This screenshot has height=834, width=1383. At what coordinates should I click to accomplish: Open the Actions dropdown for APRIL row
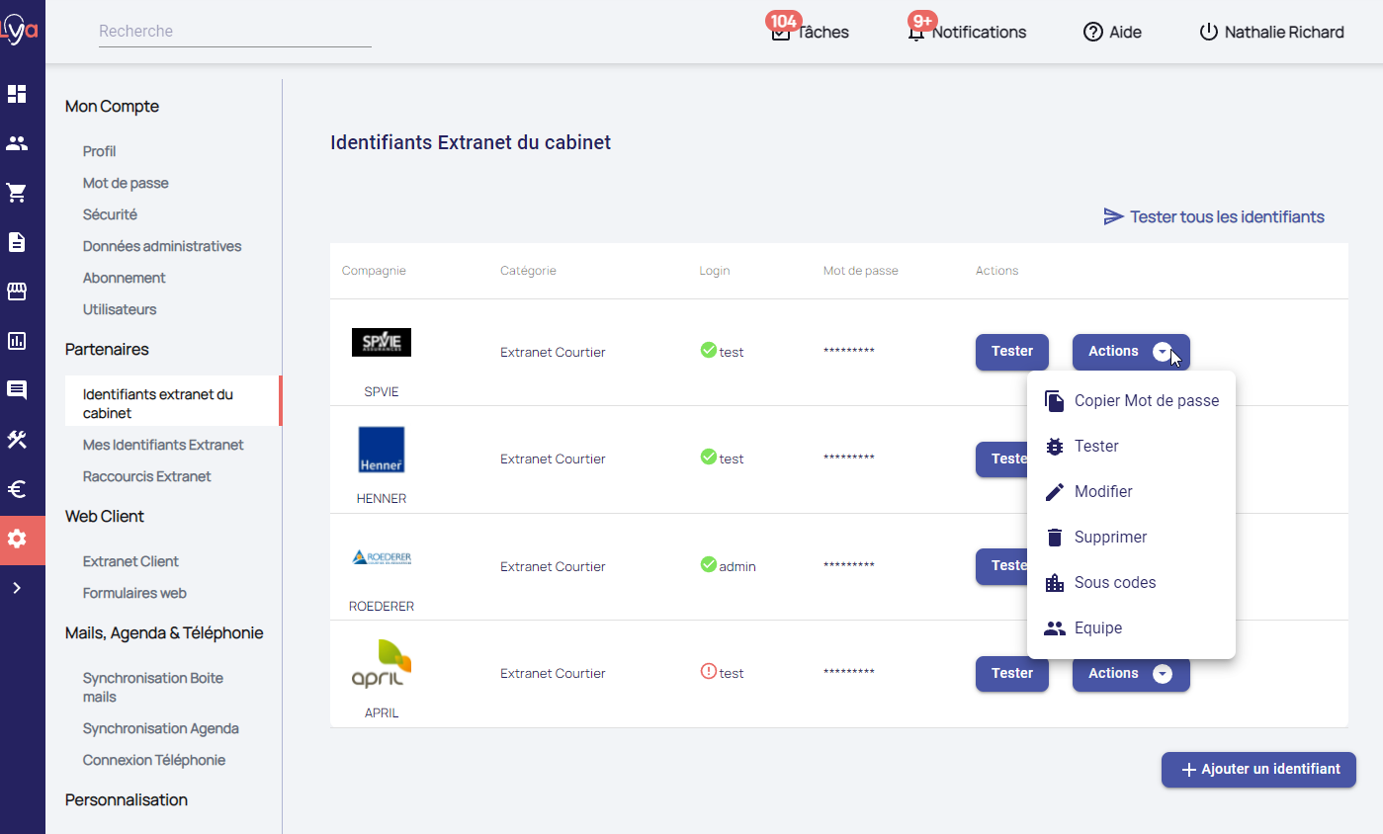coord(1131,674)
